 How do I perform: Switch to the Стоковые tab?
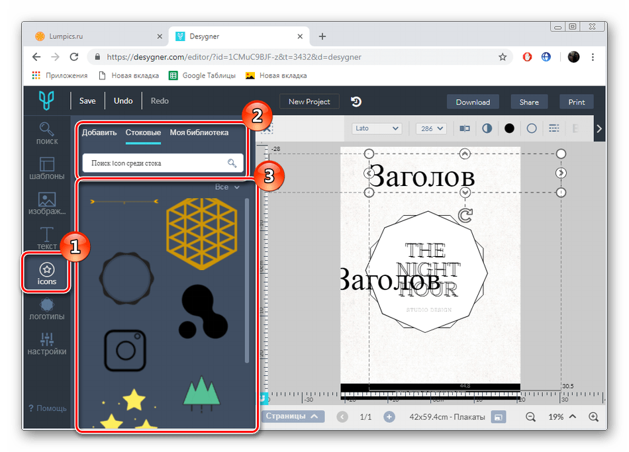[x=143, y=132]
